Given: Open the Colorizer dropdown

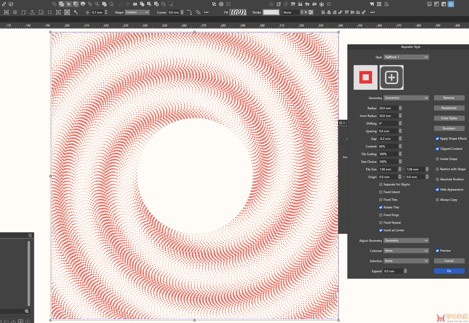Looking at the screenshot, I should pyautogui.click(x=406, y=251).
